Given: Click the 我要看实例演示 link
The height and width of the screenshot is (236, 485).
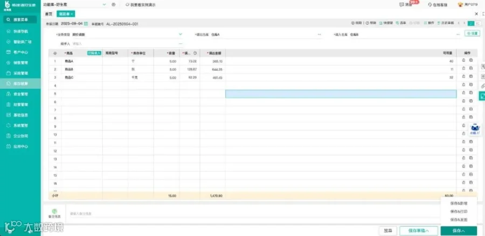Looking at the screenshot, I should tap(141, 5).
